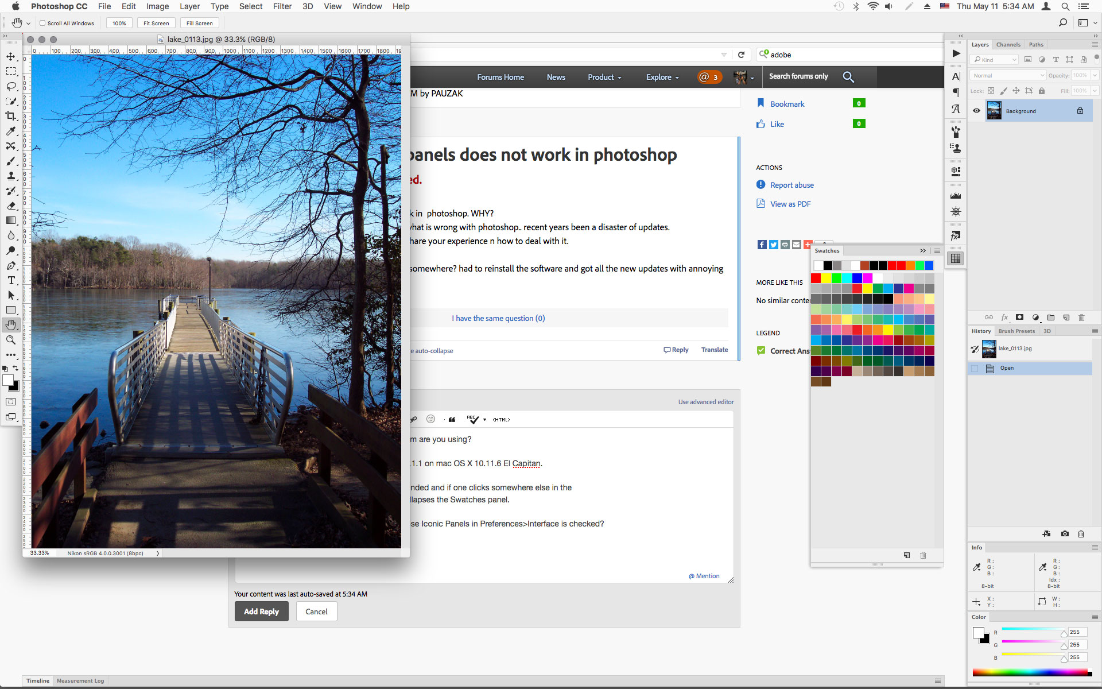Open the Layers panel options menu
Image resolution: width=1102 pixels, height=689 pixels.
pos(1095,44)
